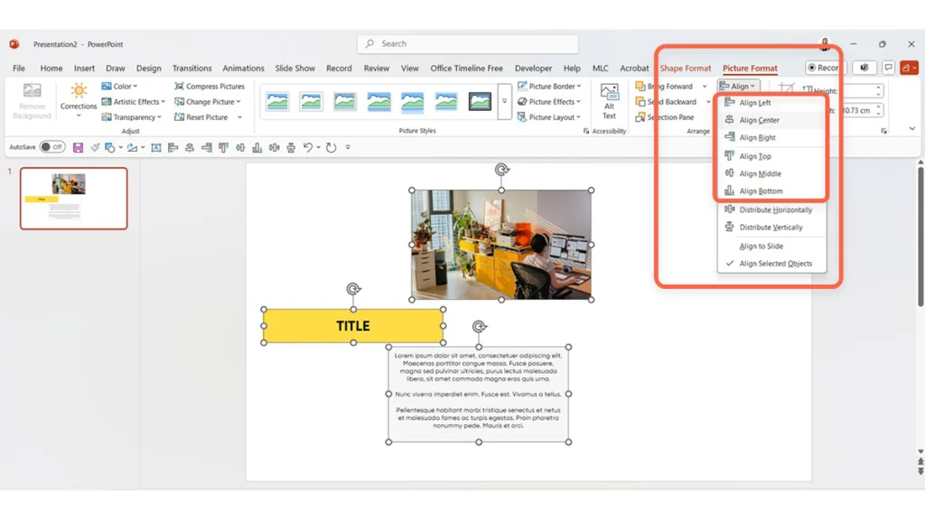Click Align Center icon in Quick Access Toolbar
Viewport: 925px width, 520px height.
[190, 147]
